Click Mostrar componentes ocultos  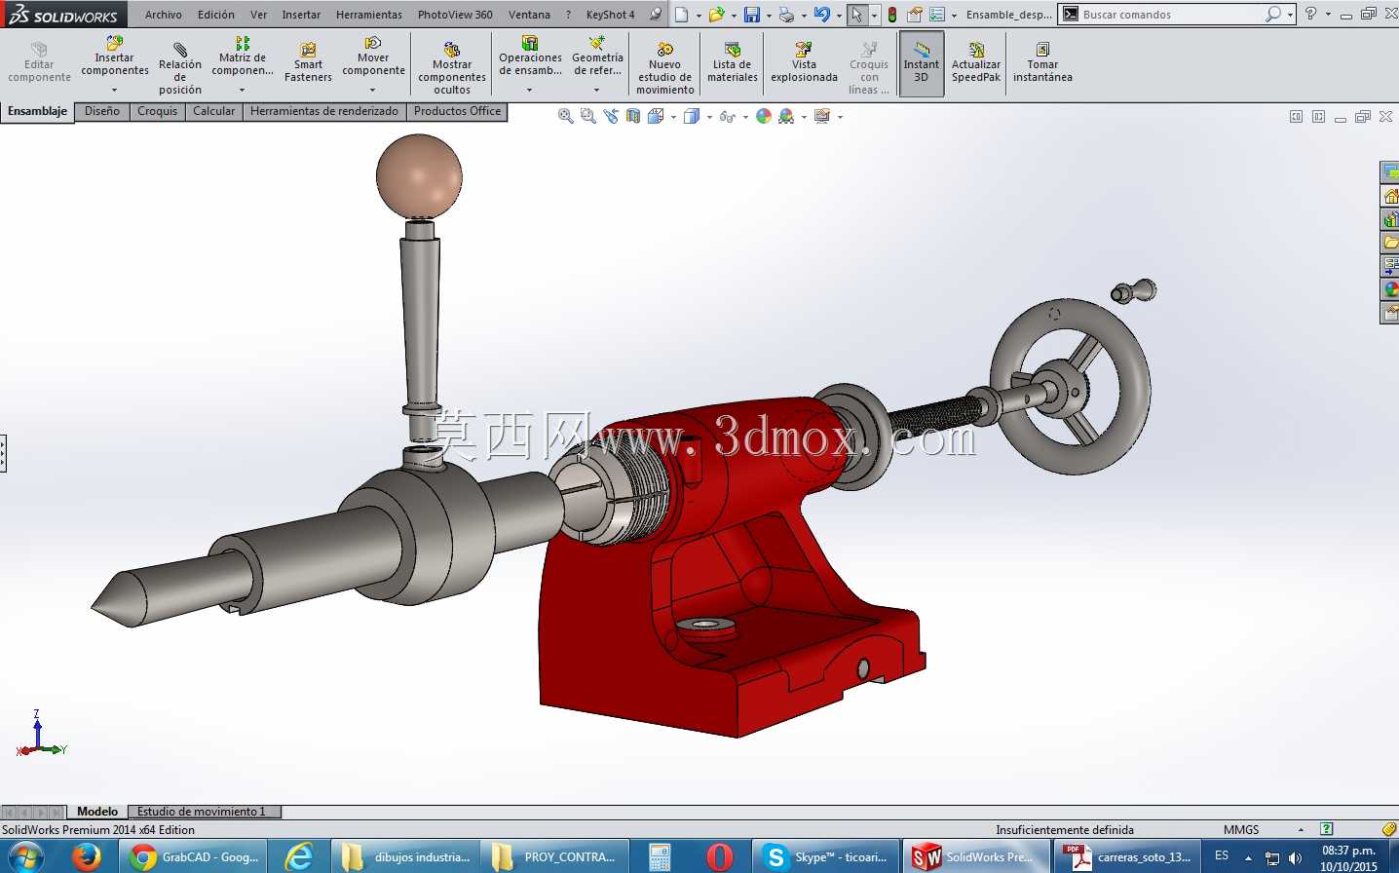pos(452,68)
